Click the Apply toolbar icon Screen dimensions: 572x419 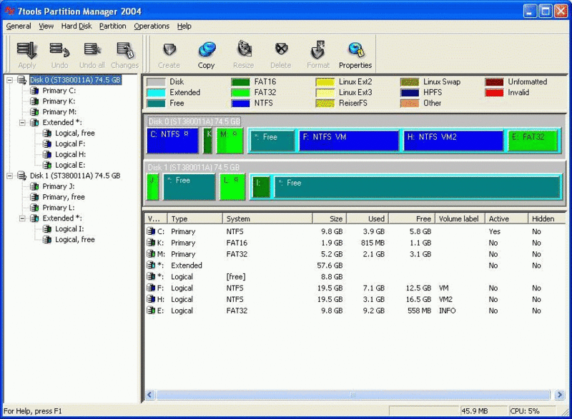[x=26, y=54]
